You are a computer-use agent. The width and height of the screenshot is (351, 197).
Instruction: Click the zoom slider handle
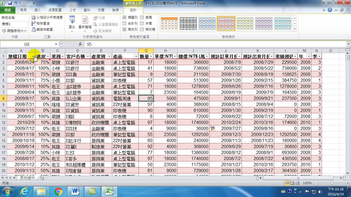[332, 183]
